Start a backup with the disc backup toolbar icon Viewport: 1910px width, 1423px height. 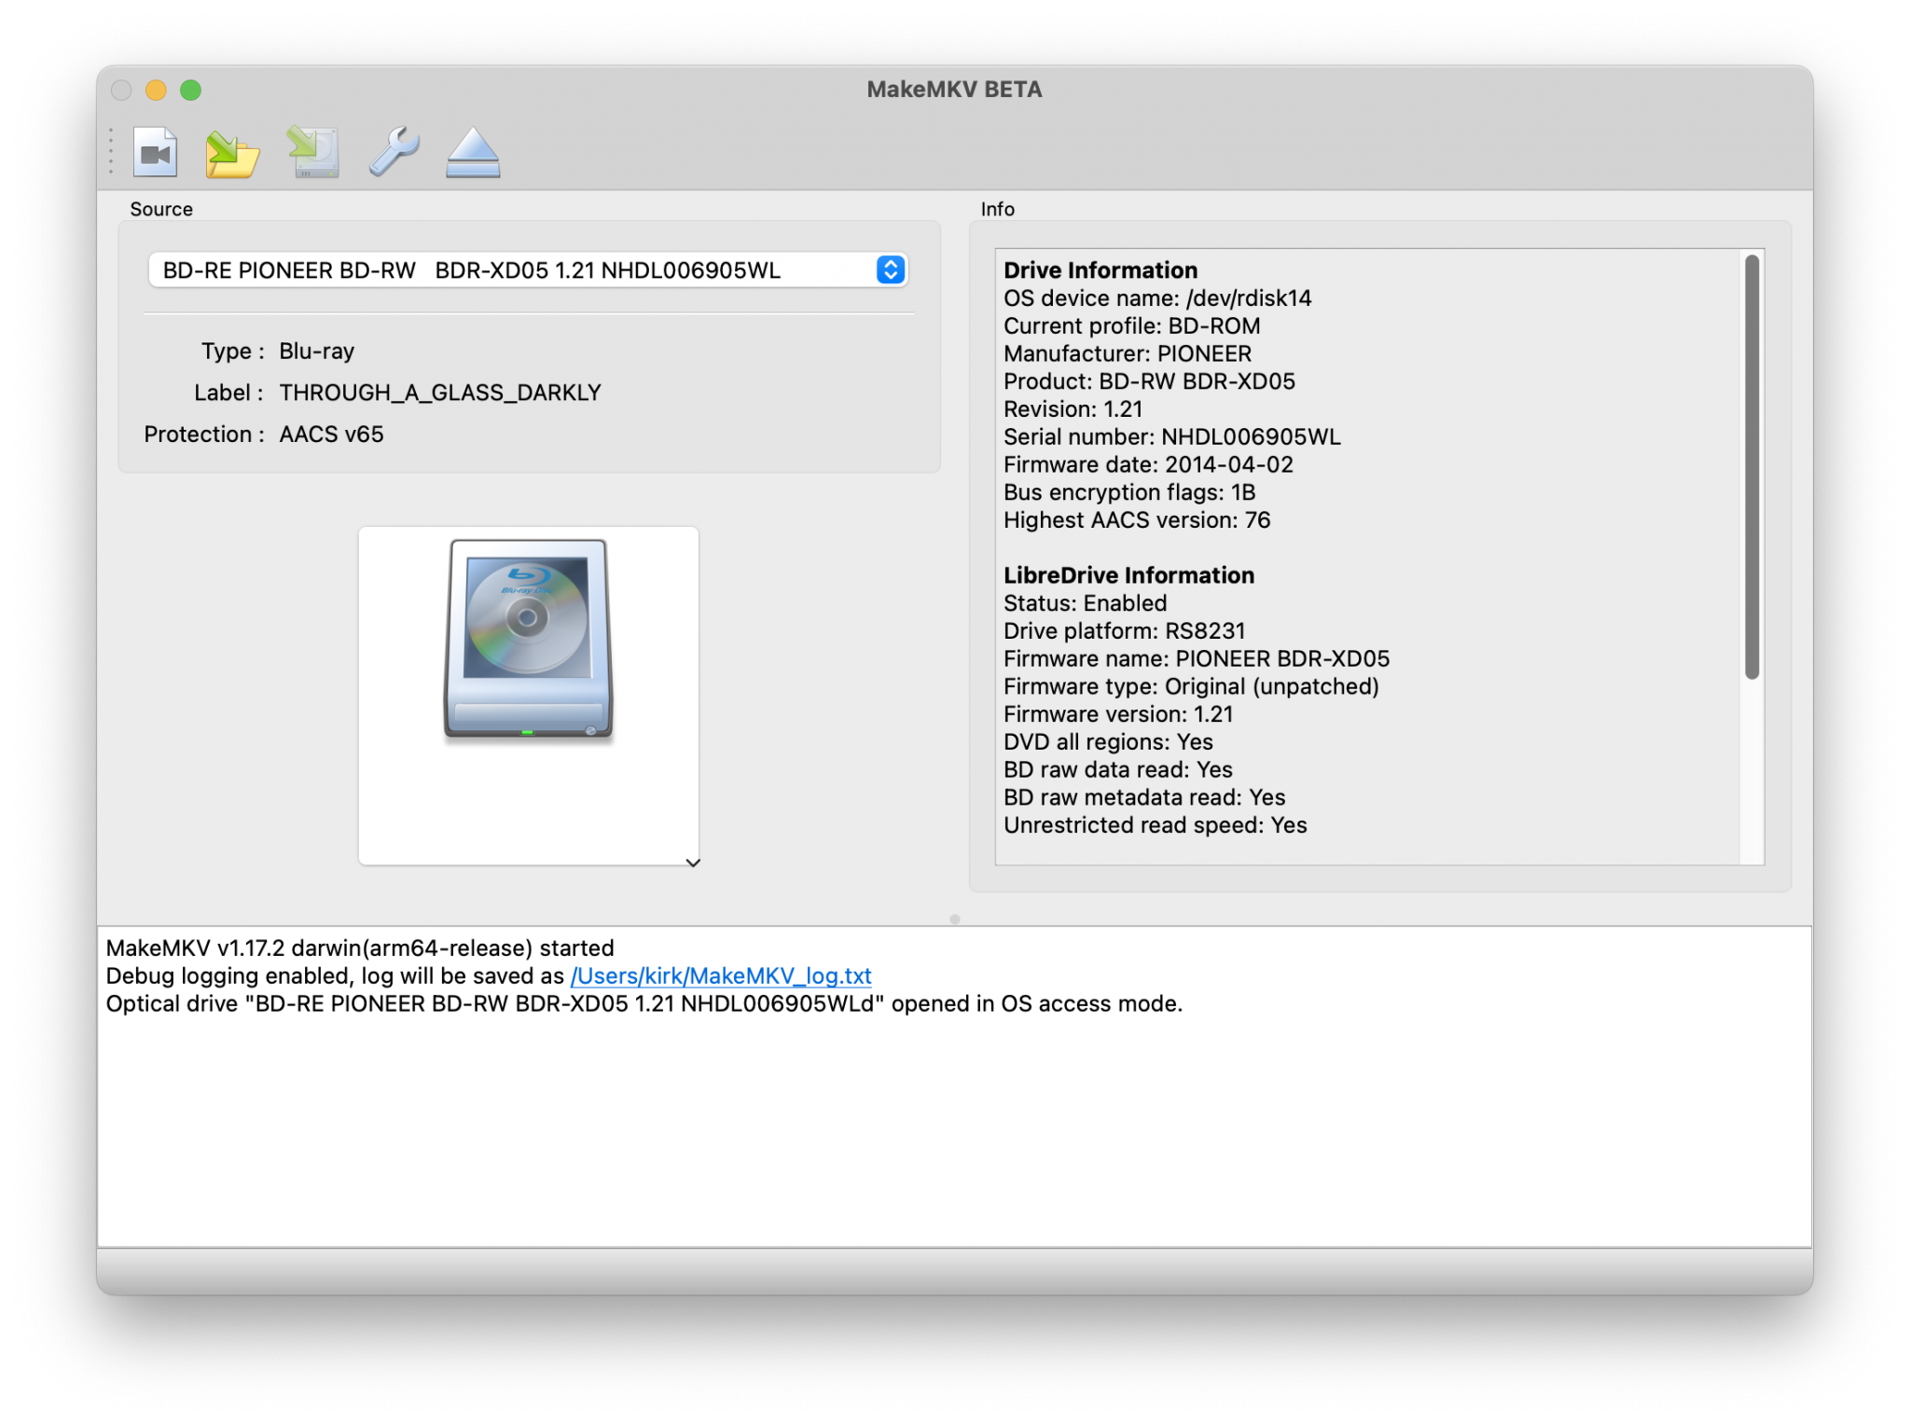point(313,152)
